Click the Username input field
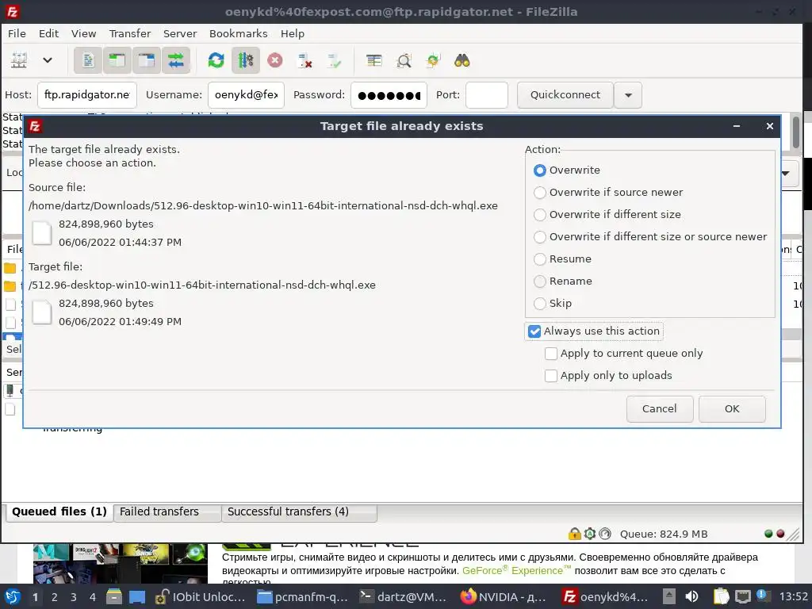Screen dimensions: 812x609 (246, 95)
